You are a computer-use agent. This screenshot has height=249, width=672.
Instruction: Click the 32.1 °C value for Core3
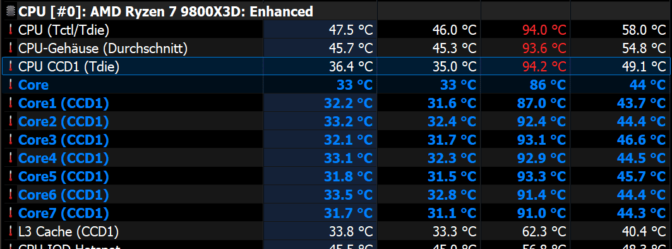click(x=349, y=140)
